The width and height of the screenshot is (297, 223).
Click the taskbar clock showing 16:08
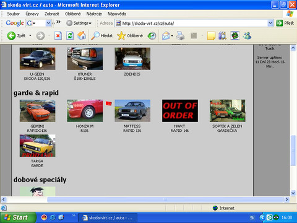[x=286, y=217]
